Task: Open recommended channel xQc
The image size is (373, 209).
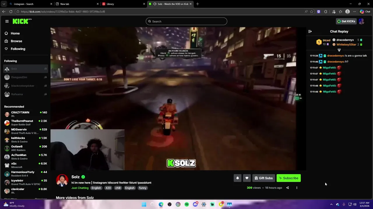Action: coord(26,165)
